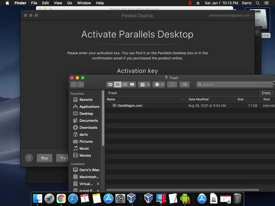This screenshot has width=275, height=206.
Task: Open the Parallels account email dropdown
Action: tap(230, 15)
